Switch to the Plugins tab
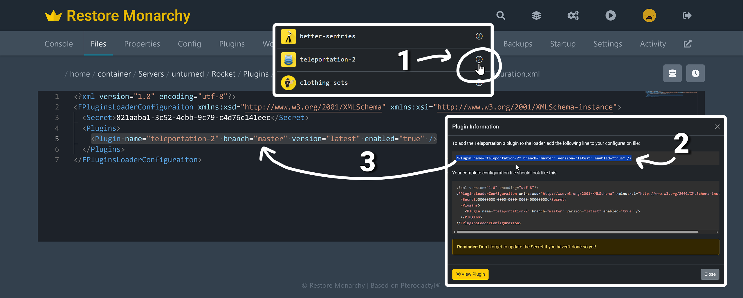 coord(232,44)
